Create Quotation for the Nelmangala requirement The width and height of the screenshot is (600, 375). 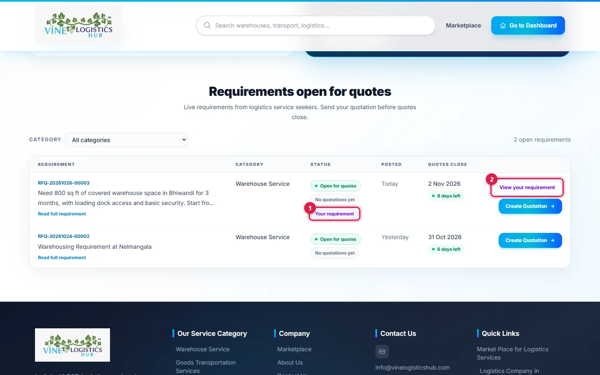[x=530, y=240]
